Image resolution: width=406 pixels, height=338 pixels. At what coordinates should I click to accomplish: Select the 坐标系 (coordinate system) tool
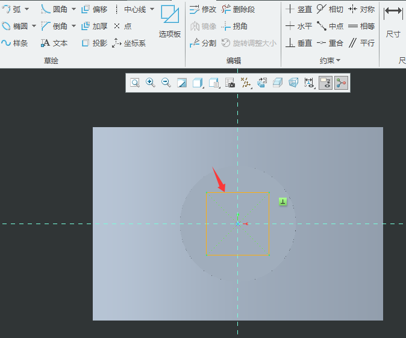click(129, 43)
